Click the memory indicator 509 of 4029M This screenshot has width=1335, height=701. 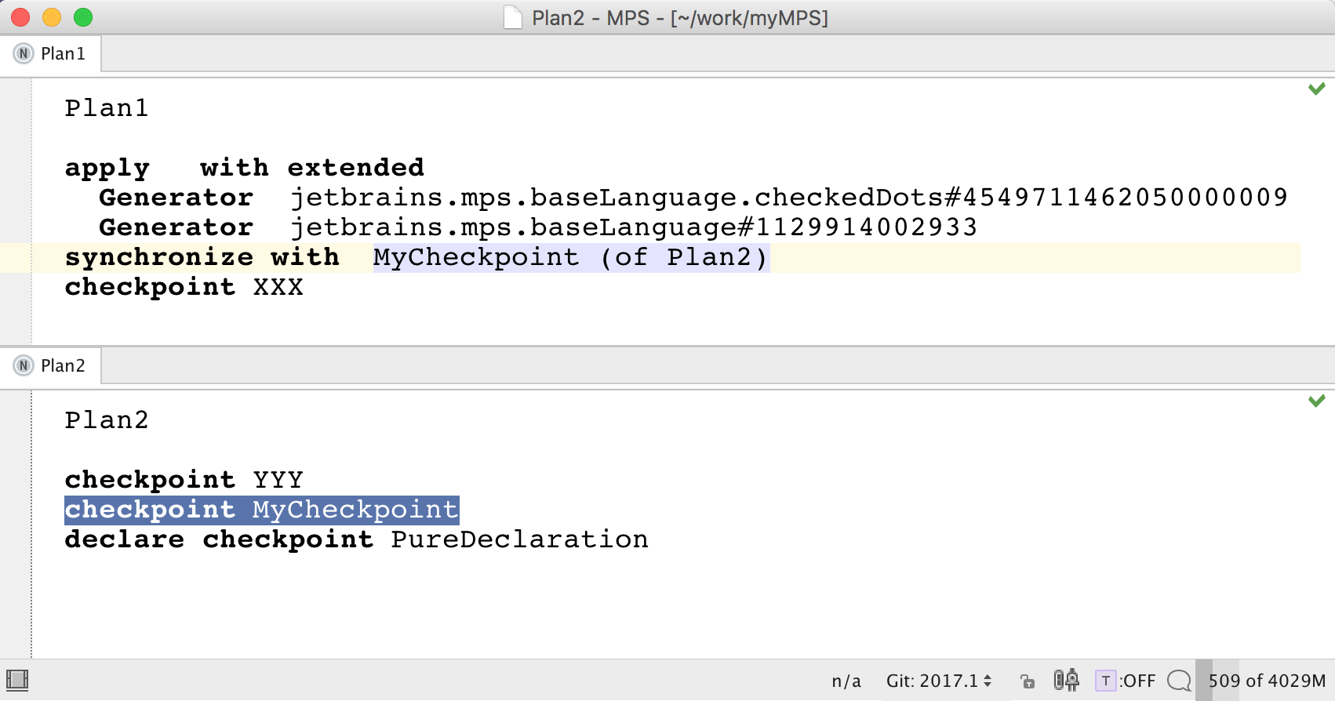pyautogui.click(x=1266, y=681)
